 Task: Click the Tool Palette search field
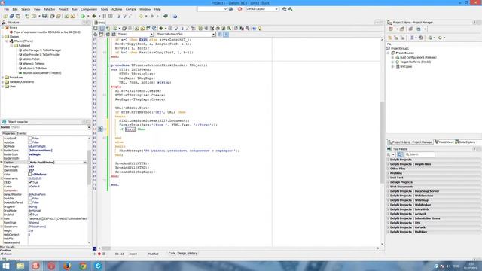[x=419, y=154]
